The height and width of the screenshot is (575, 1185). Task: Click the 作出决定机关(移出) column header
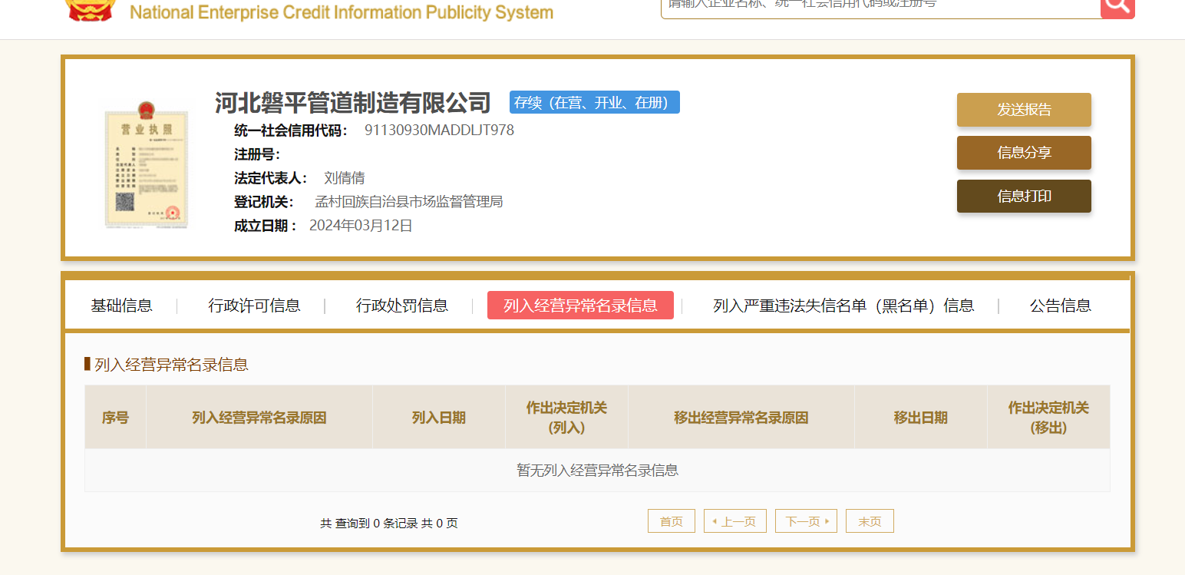coord(1048,418)
